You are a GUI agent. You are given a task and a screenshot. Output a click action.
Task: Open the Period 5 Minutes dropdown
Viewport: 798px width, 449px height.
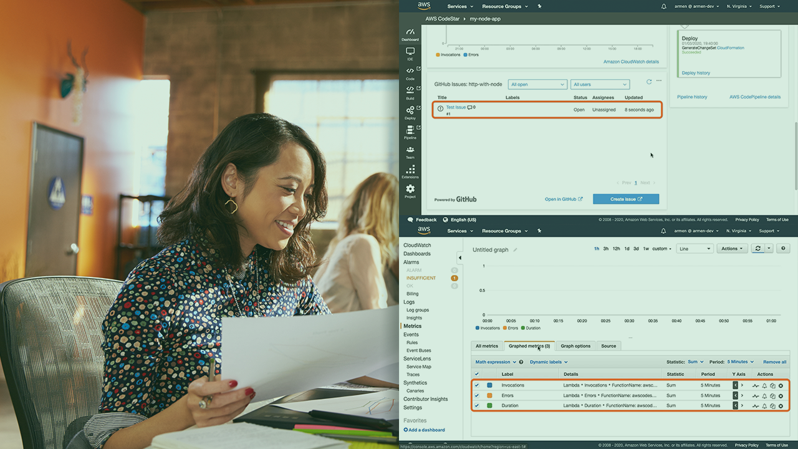(740, 362)
